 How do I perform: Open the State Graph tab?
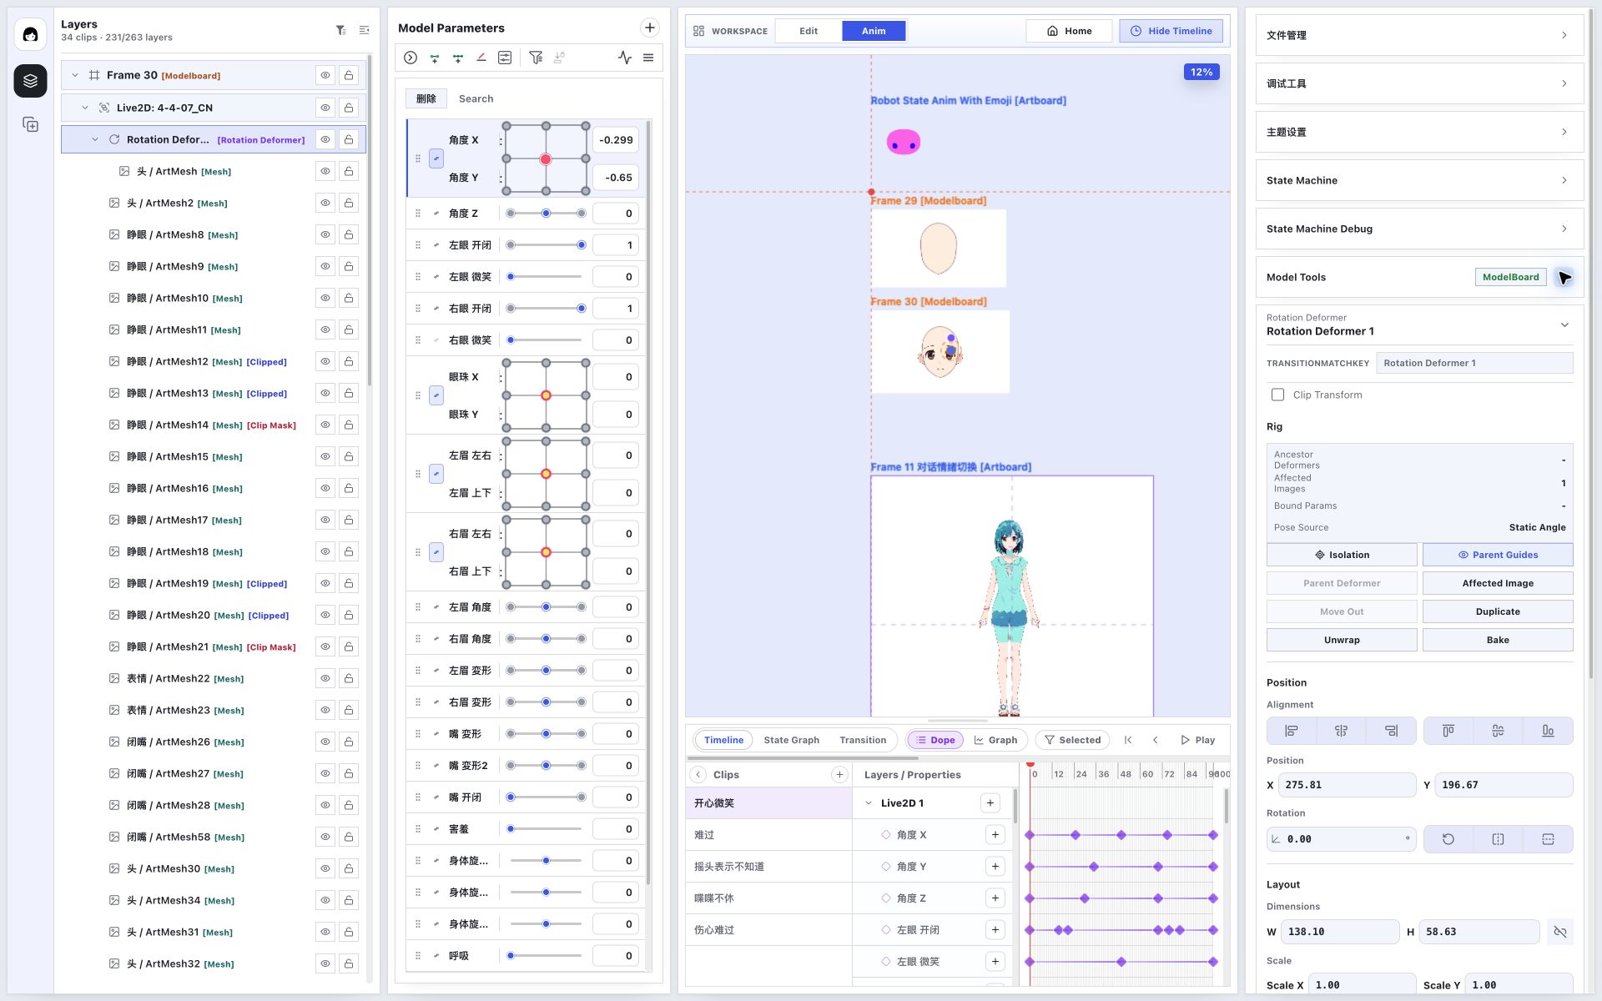(791, 740)
